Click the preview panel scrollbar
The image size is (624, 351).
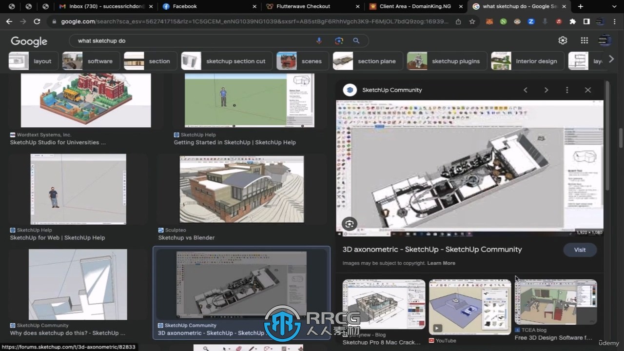[x=607, y=136]
